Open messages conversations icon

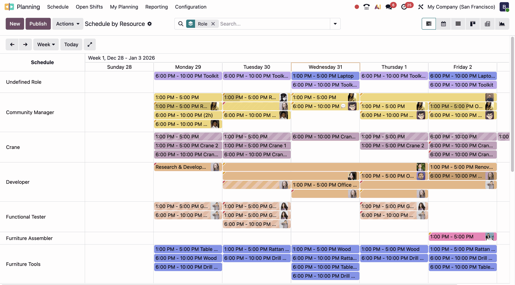(389, 7)
